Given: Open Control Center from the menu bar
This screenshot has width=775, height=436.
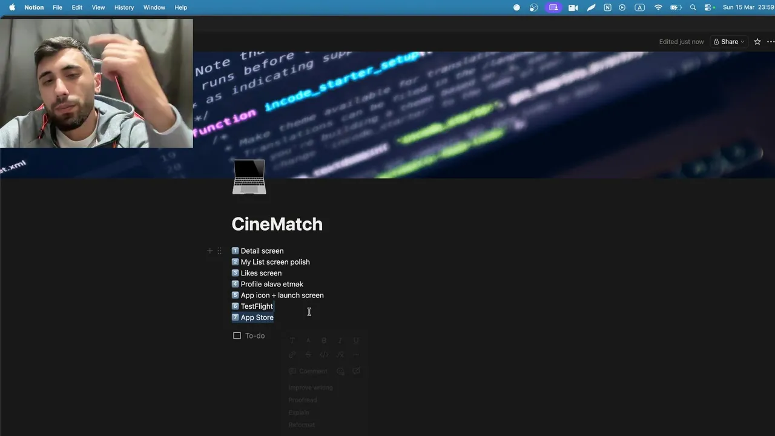Looking at the screenshot, I should click(709, 7).
